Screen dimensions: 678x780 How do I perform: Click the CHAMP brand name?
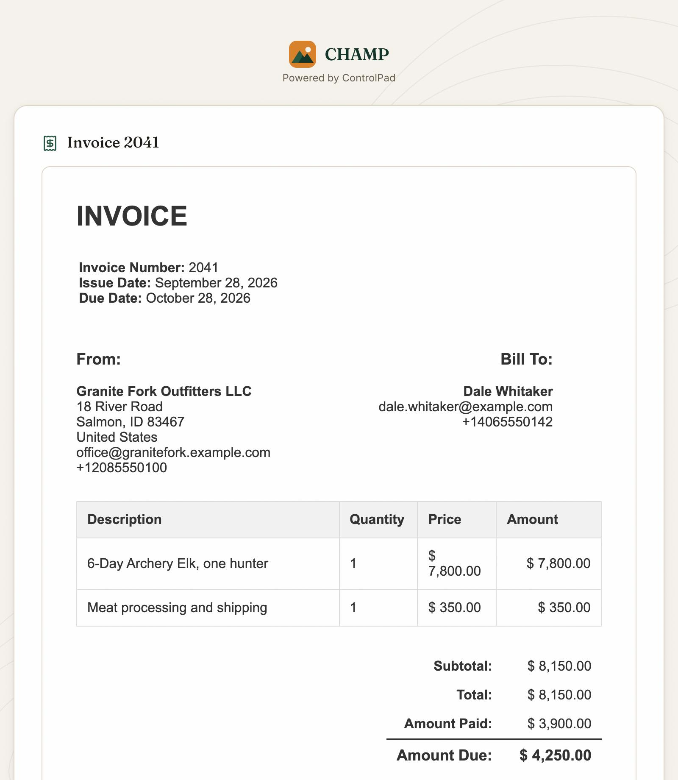357,54
